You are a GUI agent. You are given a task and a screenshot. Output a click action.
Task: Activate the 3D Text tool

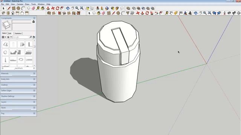click(190, 13)
